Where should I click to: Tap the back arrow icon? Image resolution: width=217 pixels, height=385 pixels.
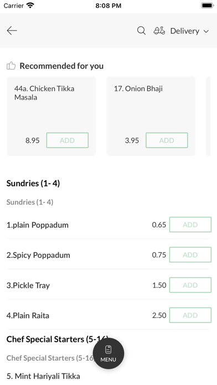coord(12,30)
